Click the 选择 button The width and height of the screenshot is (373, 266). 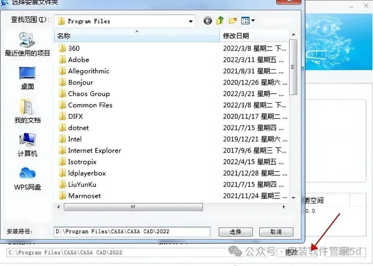(236, 232)
